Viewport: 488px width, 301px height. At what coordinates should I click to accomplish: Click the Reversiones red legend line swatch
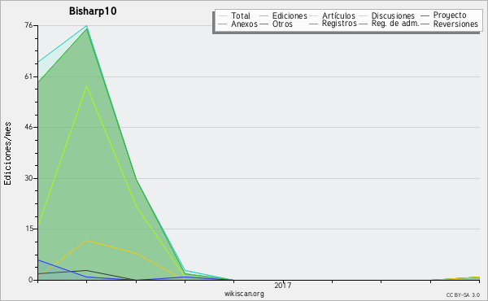pyautogui.click(x=425, y=24)
